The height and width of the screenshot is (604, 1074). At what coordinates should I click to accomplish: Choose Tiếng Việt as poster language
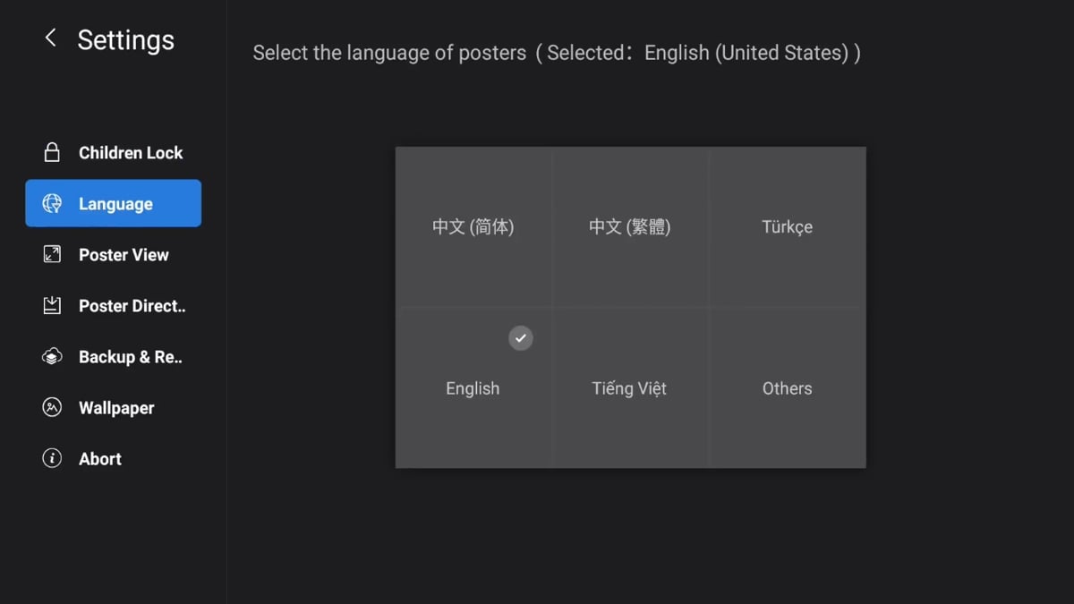[x=629, y=388]
